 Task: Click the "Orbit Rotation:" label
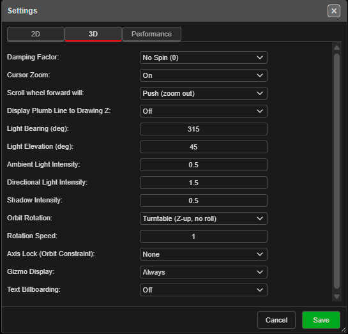29,218
